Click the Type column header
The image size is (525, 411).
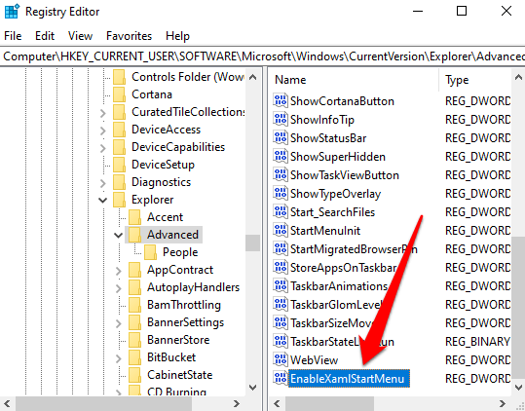tap(474, 80)
